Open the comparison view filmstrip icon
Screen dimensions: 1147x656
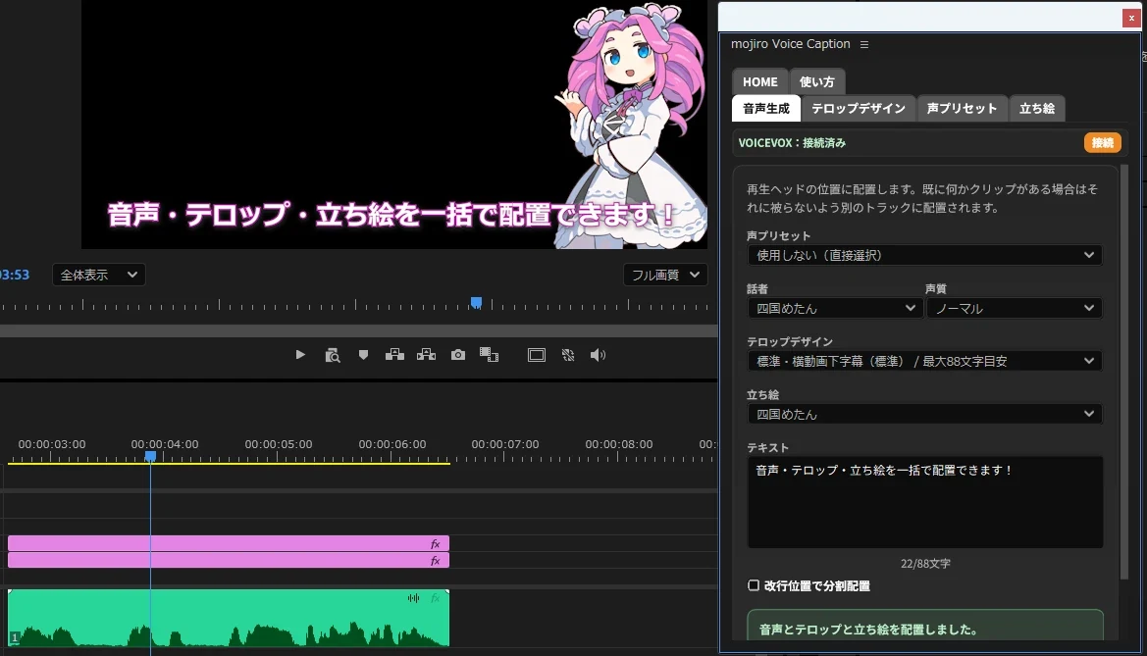489,355
